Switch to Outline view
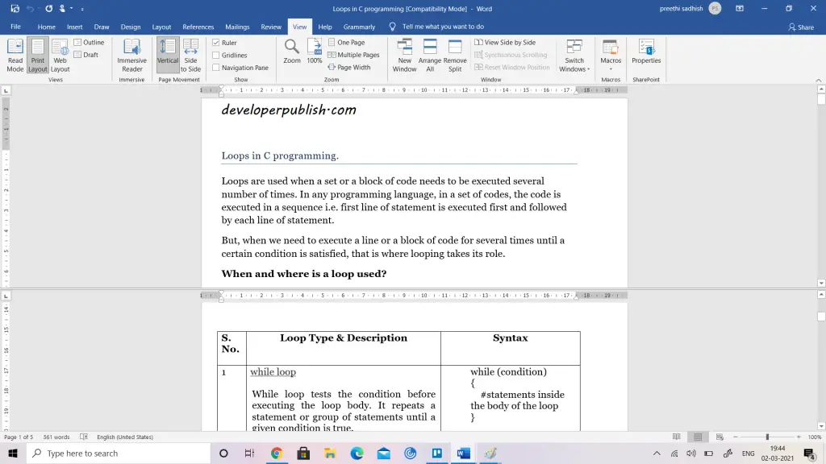Viewport: 826px width, 464px height. click(x=89, y=42)
